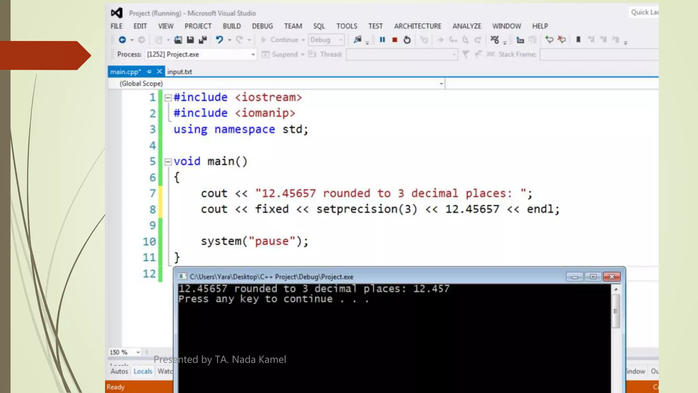
Task: Pin the main.cpp tab
Action: (149, 72)
